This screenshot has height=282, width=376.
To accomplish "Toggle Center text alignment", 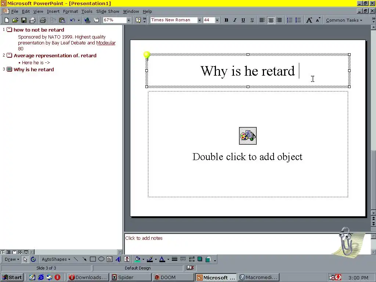I will (271, 20).
